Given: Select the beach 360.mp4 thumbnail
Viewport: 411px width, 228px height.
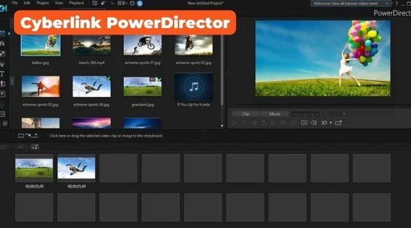Looking at the screenshot, I should 91,45.
